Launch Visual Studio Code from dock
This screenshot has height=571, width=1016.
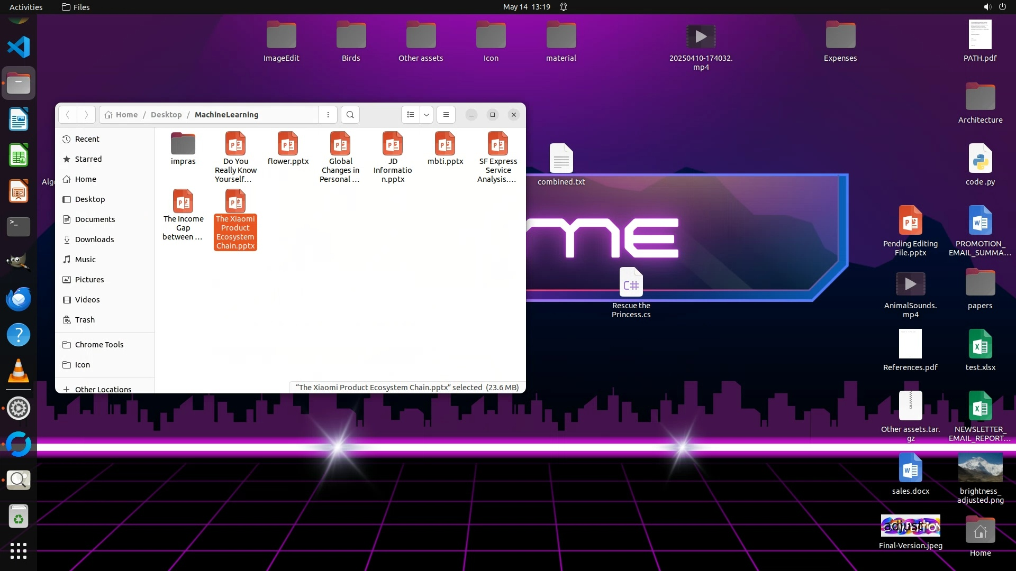tap(19, 47)
